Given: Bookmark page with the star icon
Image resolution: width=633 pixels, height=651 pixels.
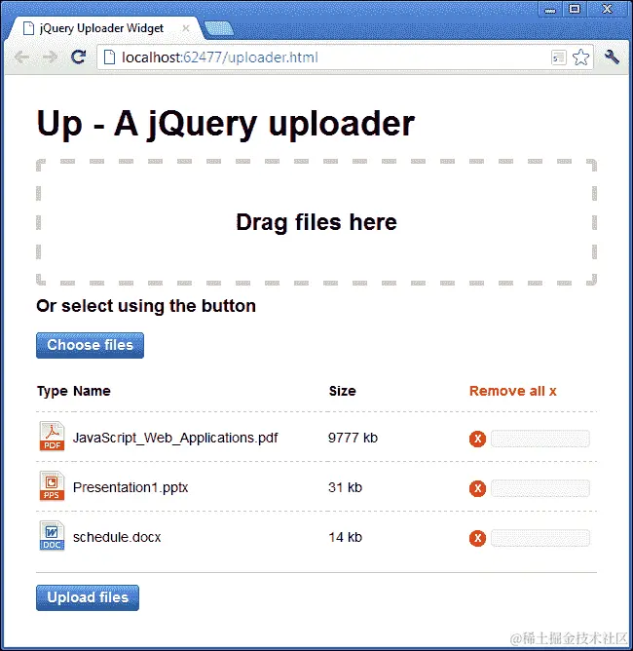Looking at the screenshot, I should tap(580, 57).
